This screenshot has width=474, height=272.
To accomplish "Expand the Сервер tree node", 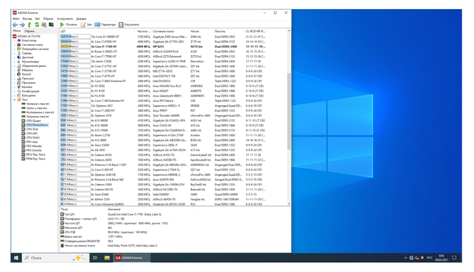I will click(14, 53).
